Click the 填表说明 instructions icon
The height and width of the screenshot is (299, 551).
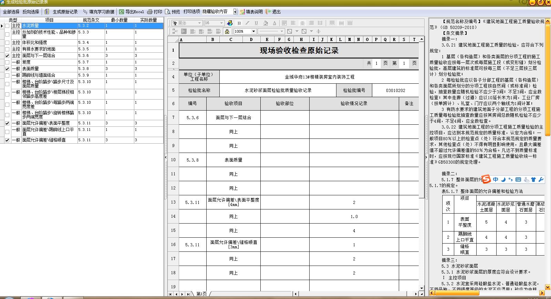[x=242, y=12]
